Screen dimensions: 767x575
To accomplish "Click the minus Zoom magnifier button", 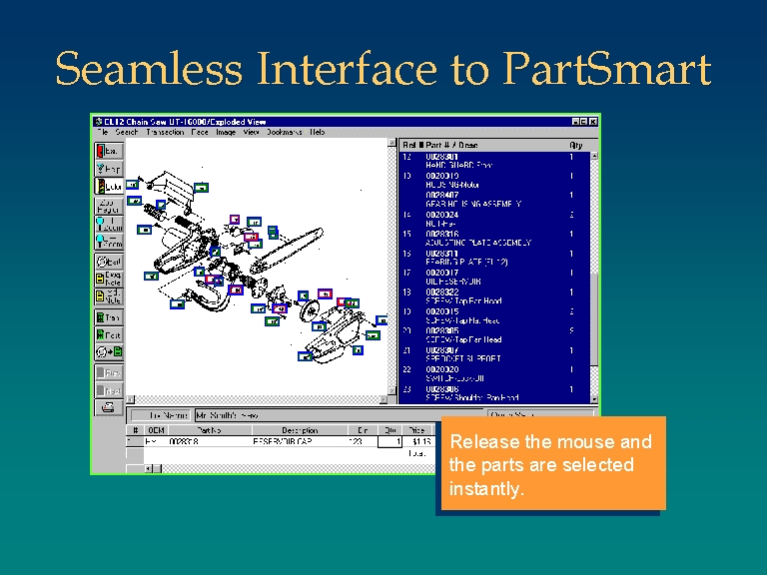I will click(x=109, y=242).
